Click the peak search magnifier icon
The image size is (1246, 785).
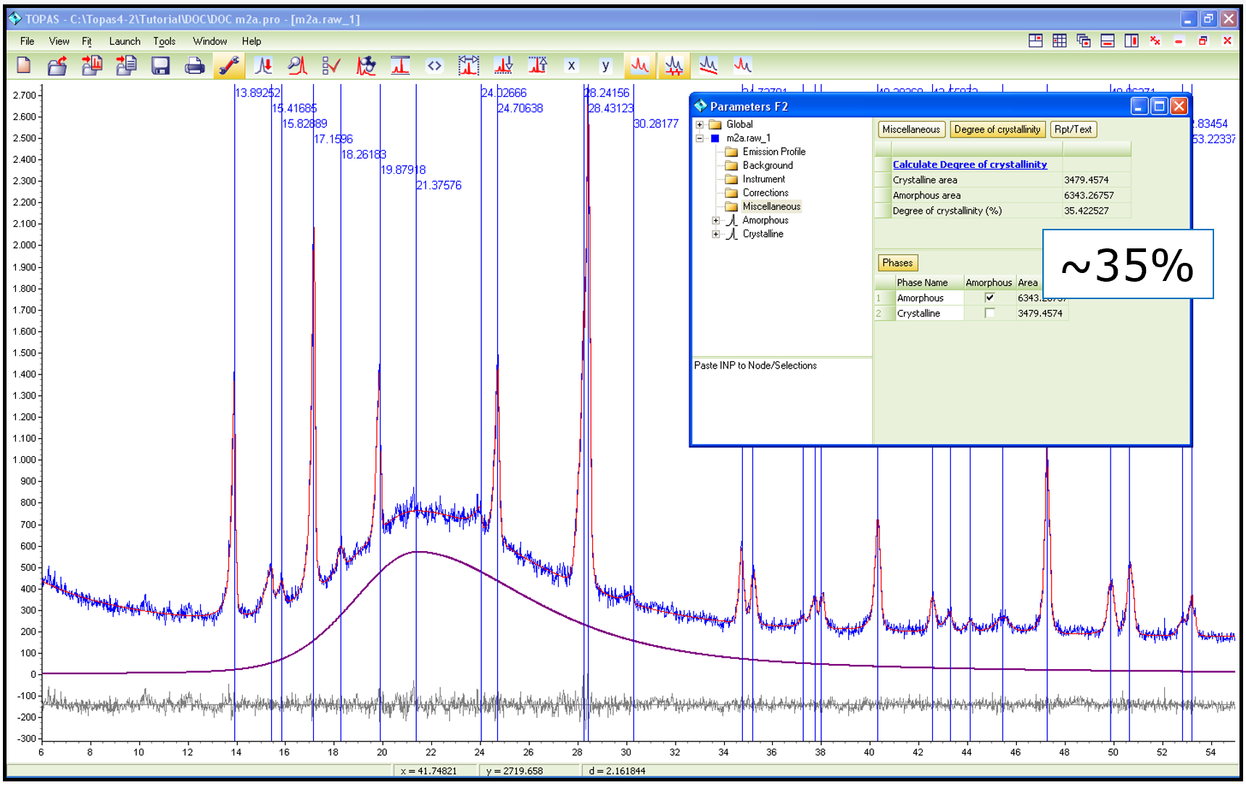click(x=297, y=66)
